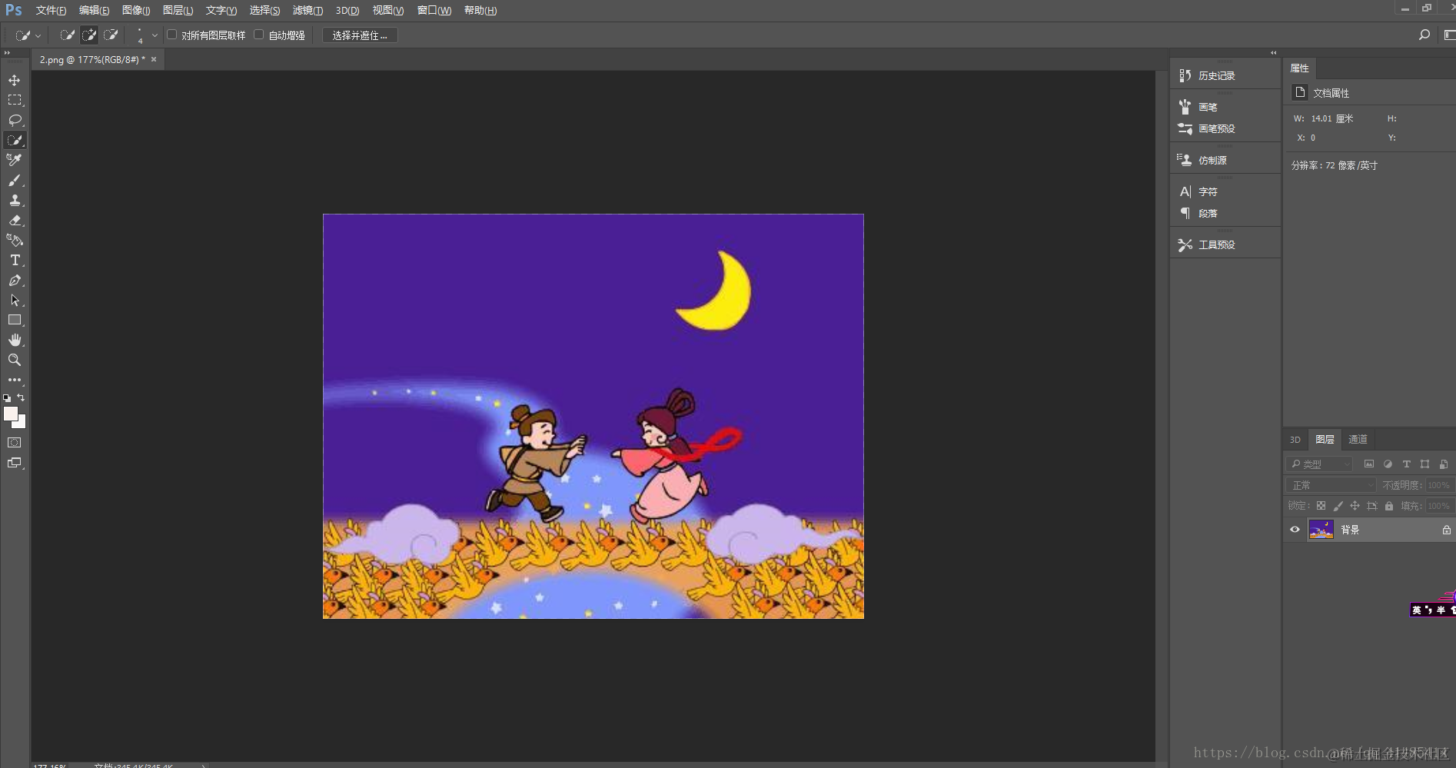Switch to Subtract from Selection mode
The width and height of the screenshot is (1456, 768).
111,35
